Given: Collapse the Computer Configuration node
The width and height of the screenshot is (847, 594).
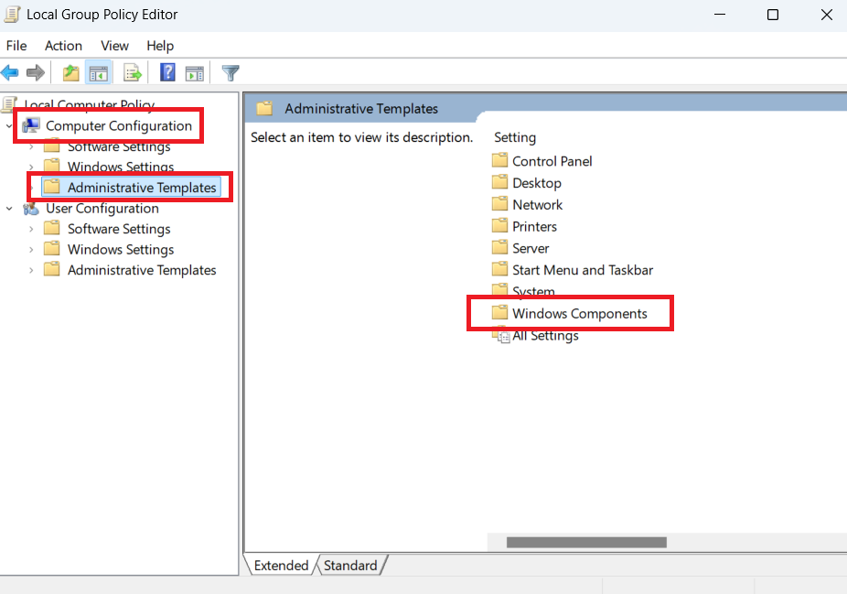Looking at the screenshot, I should (9, 126).
